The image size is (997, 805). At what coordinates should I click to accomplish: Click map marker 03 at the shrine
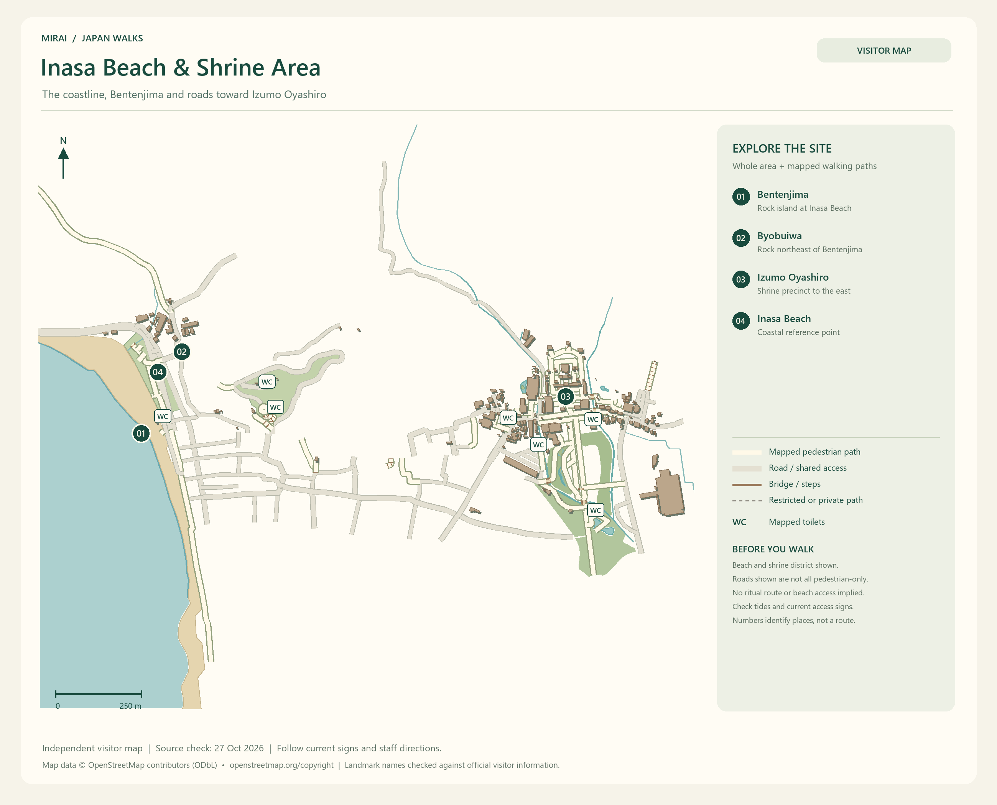click(565, 396)
